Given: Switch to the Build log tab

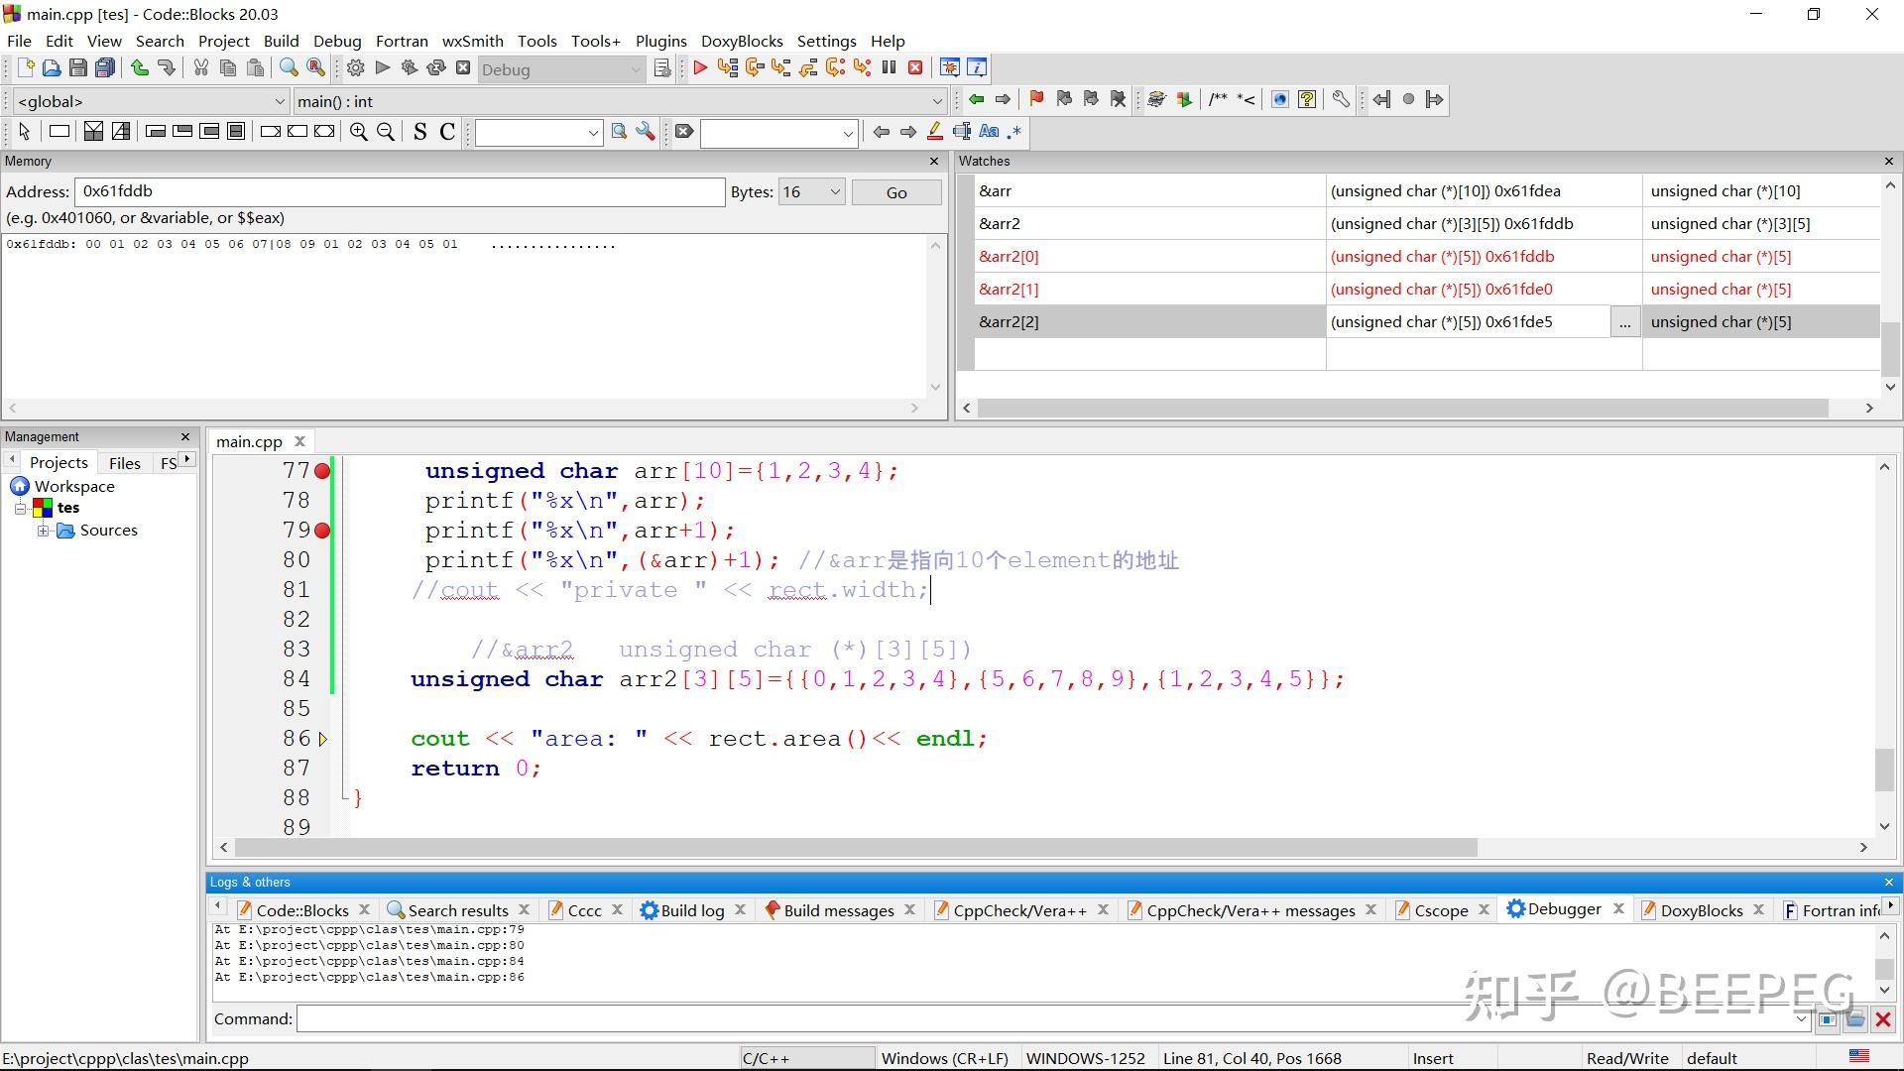Looking at the screenshot, I should click(691, 910).
